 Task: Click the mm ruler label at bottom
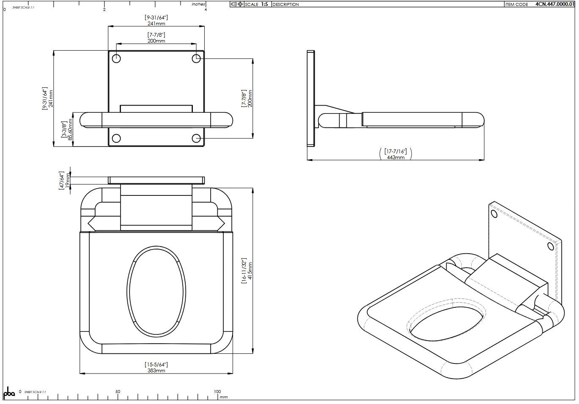(x=224, y=397)
